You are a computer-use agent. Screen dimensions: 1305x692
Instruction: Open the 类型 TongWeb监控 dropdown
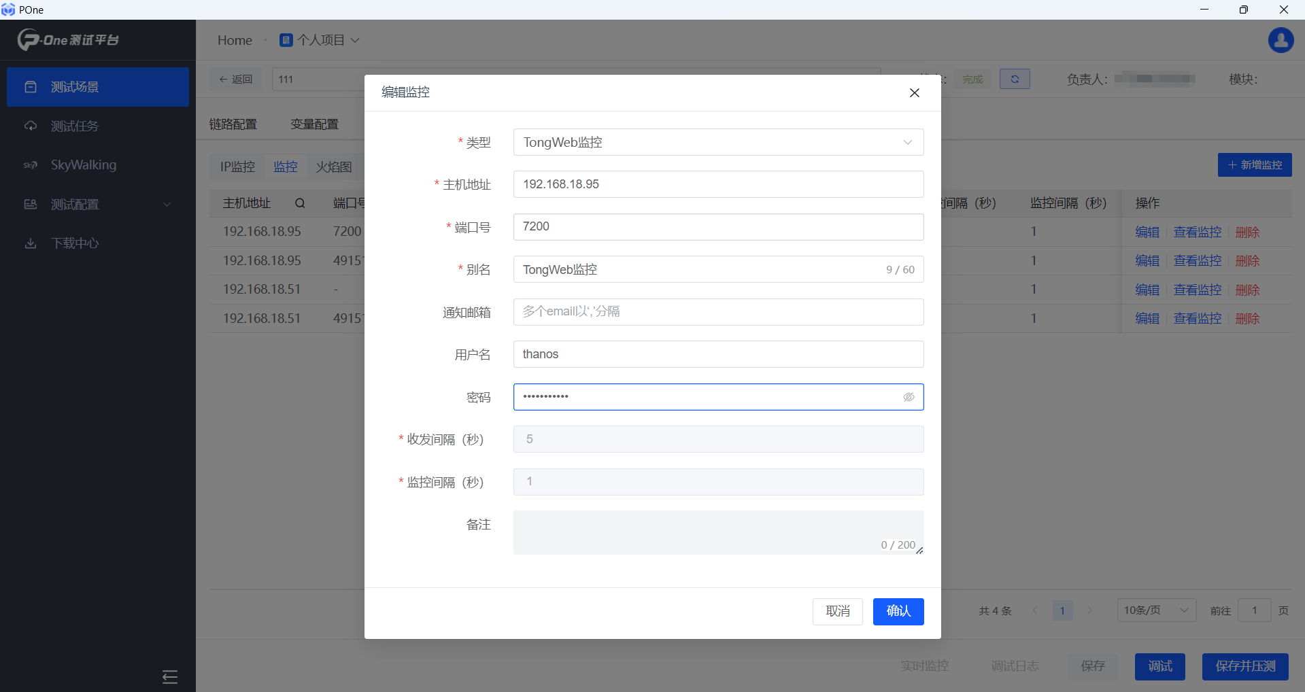pyautogui.click(x=718, y=142)
